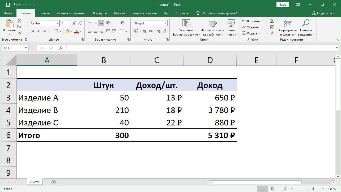This screenshot has height=192, width=341.
Task: Switch to Разметка страницы tab
Action: pyautogui.click(x=71, y=13)
